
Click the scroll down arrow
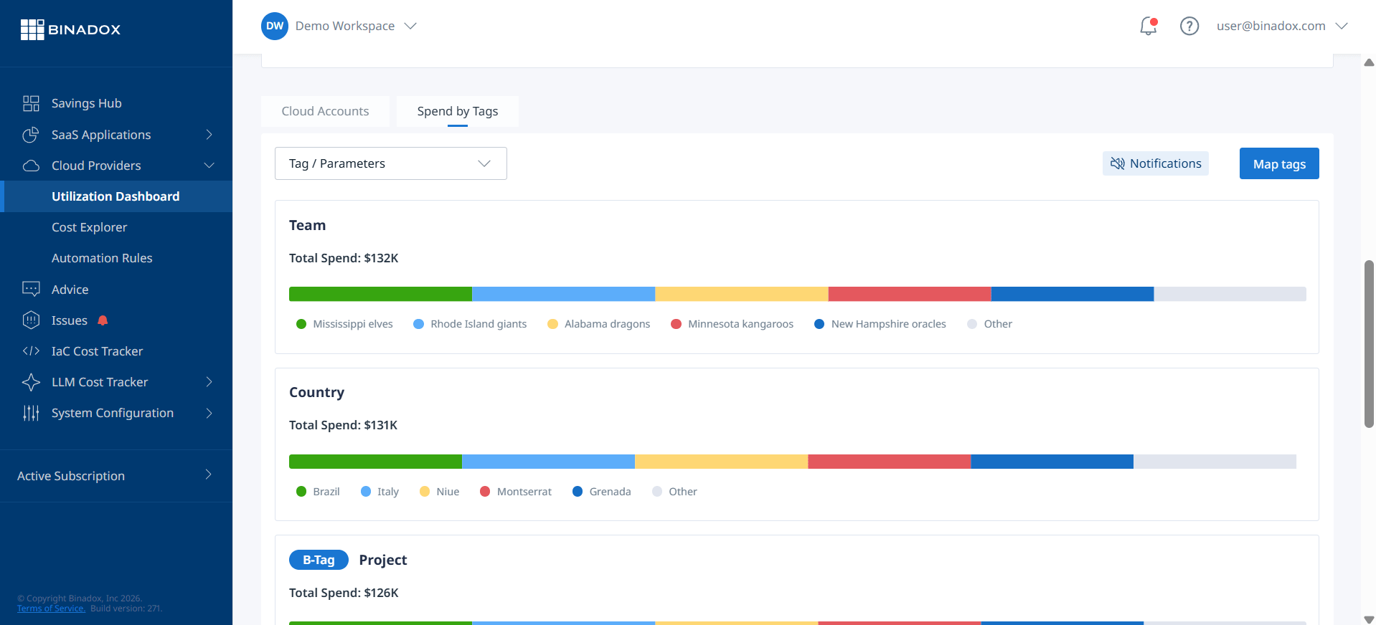(1369, 619)
